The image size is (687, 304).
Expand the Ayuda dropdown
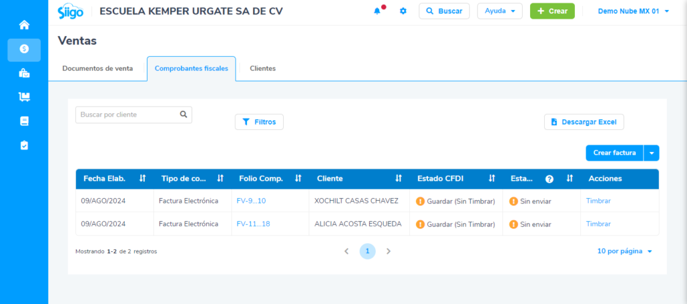499,11
